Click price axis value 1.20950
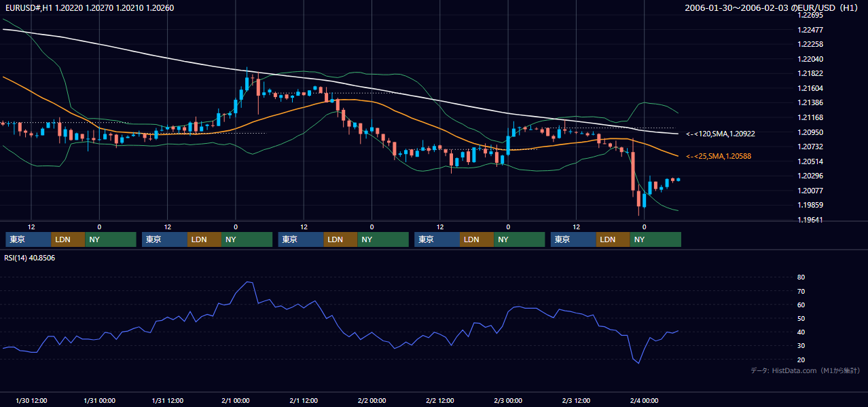 coord(810,132)
